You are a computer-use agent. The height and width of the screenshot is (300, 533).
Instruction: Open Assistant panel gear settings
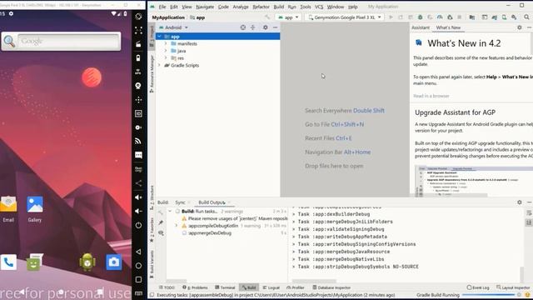pyautogui.click(x=520, y=27)
